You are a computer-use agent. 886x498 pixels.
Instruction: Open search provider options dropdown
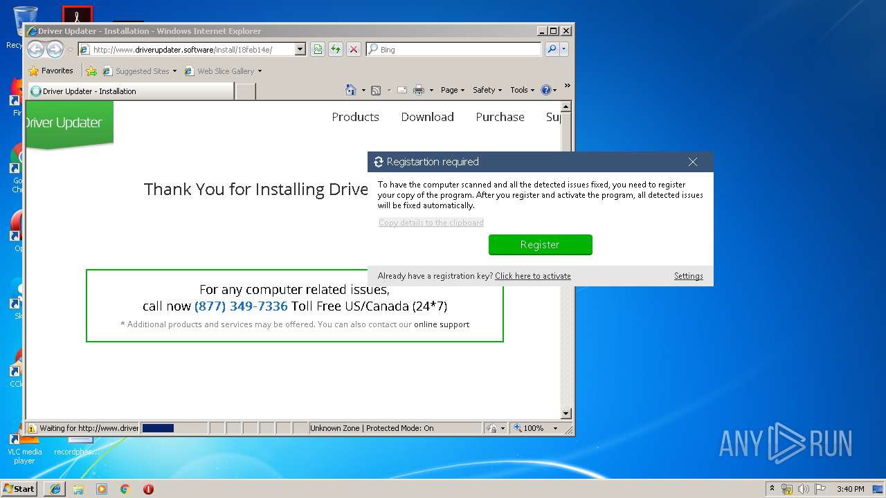(564, 49)
